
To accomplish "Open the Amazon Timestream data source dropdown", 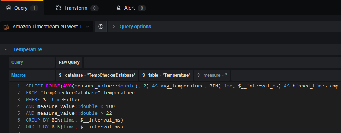I will tap(47, 27).
